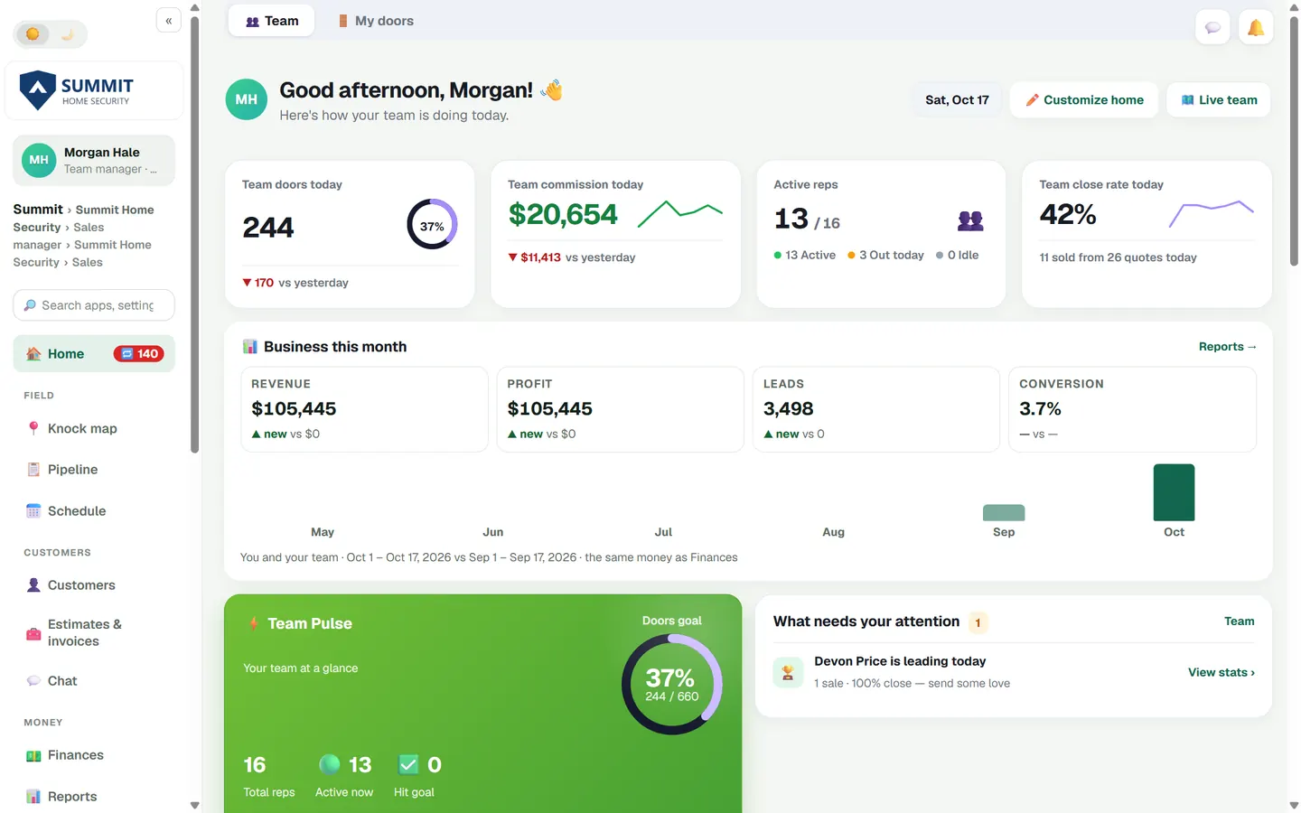The image size is (1301, 813).
Task: Open Knock map from the sidebar
Action: tap(94, 428)
